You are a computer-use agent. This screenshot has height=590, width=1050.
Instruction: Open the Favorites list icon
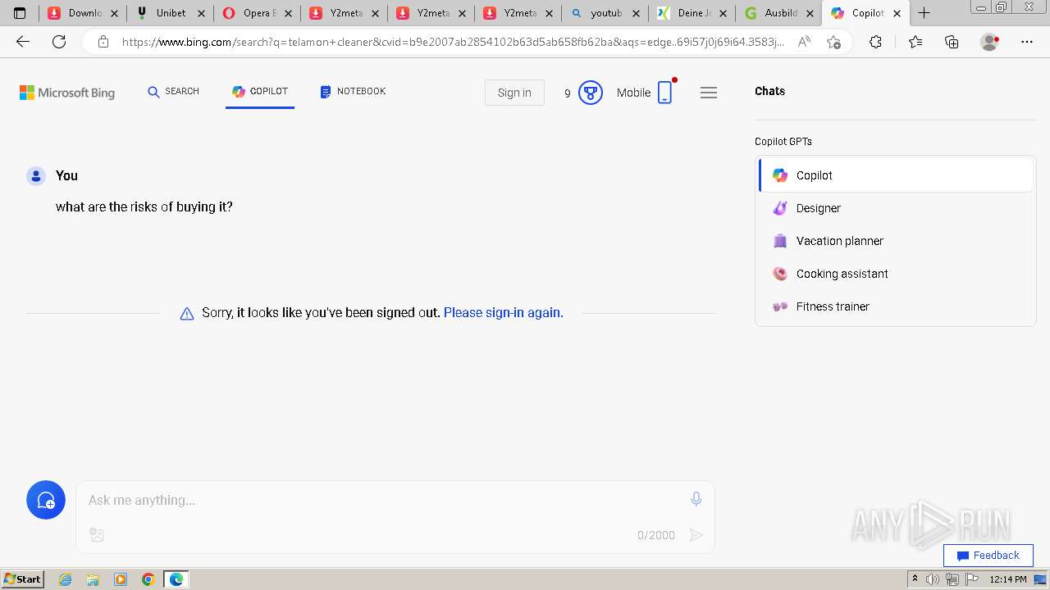click(x=915, y=42)
